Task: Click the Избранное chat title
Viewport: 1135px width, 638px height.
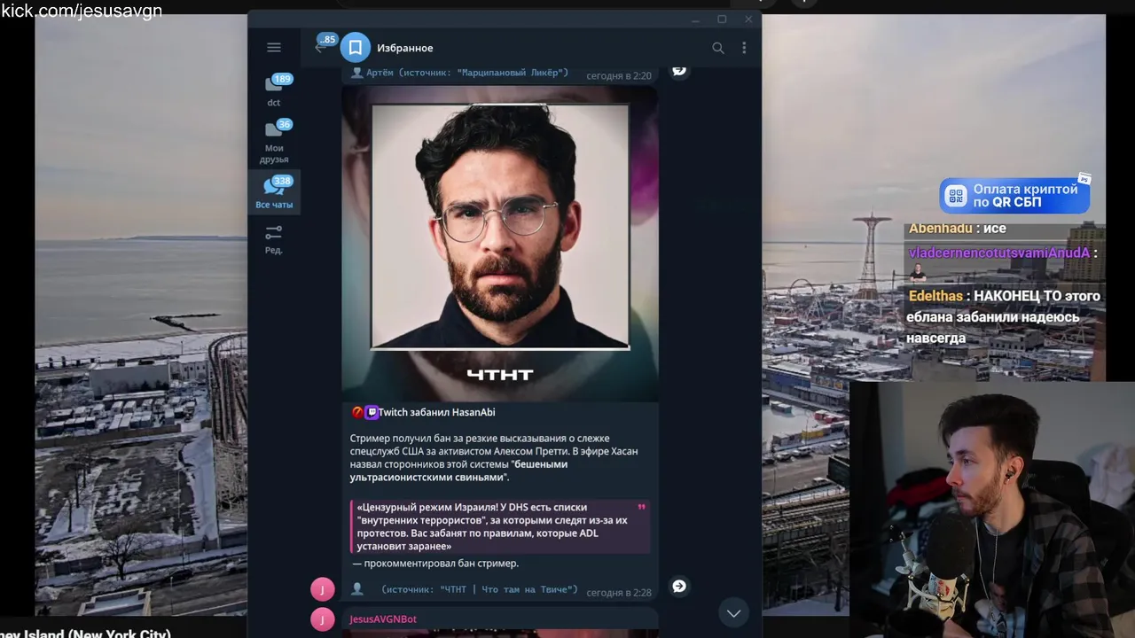Action: [405, 48]
